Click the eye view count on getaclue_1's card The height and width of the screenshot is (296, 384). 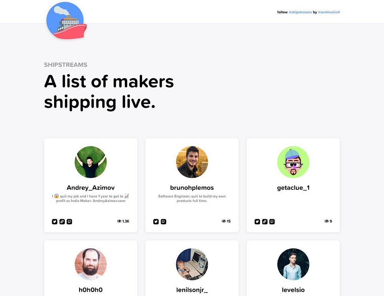click(328, 221)
